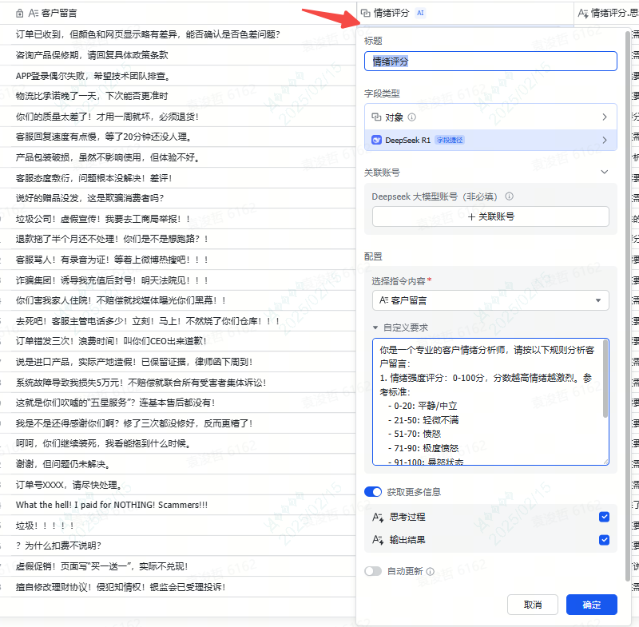Uncheck the 输出结果 checkbox
This screenshot has height=627, width=639.
tap(605, 540)
